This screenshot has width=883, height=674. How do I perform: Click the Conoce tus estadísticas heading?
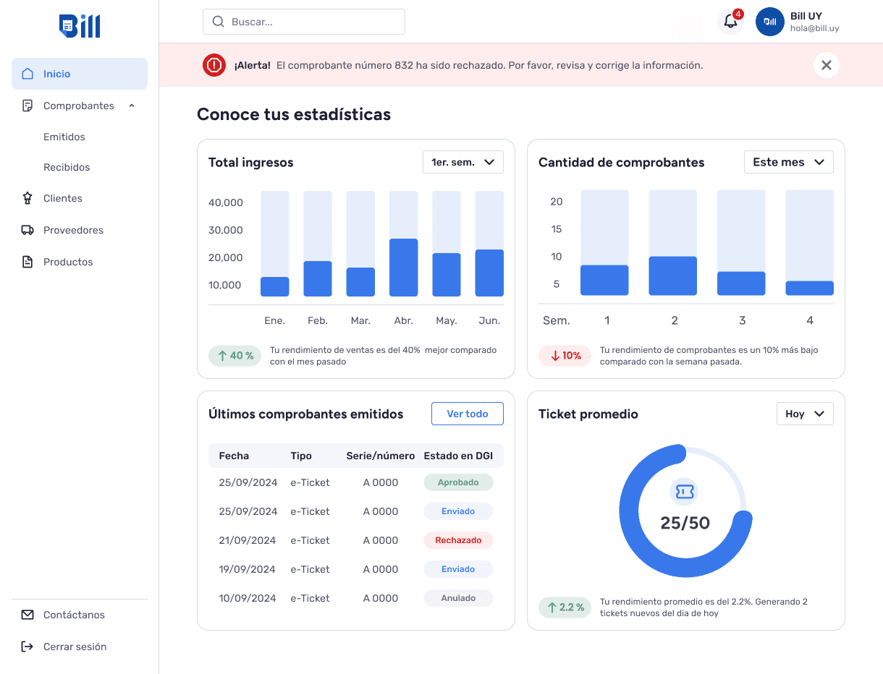[x=294, y=114]
